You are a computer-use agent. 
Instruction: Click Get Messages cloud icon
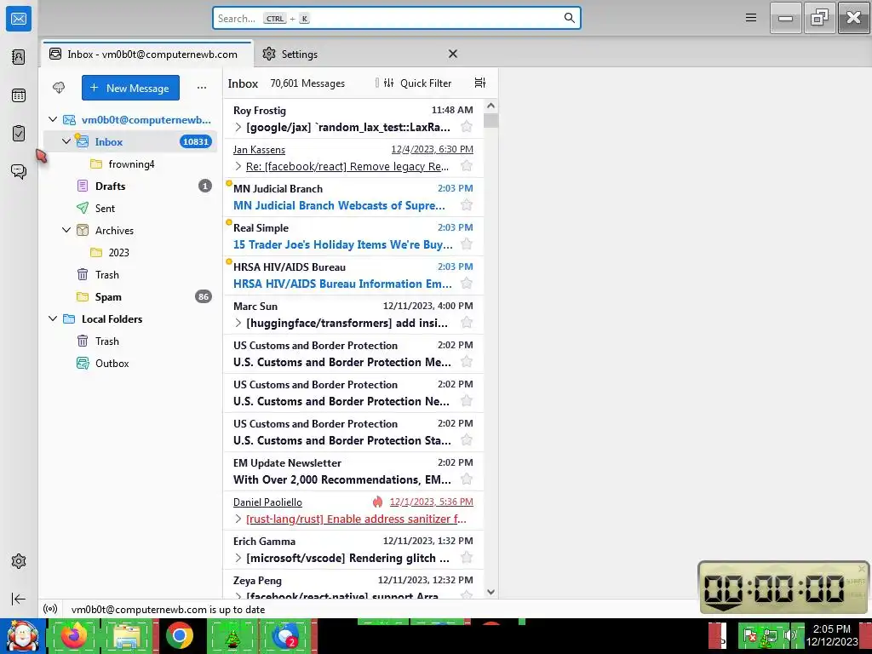59,88
